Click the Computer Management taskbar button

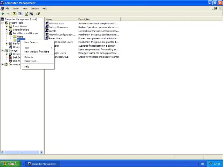(x=43, y=164)
